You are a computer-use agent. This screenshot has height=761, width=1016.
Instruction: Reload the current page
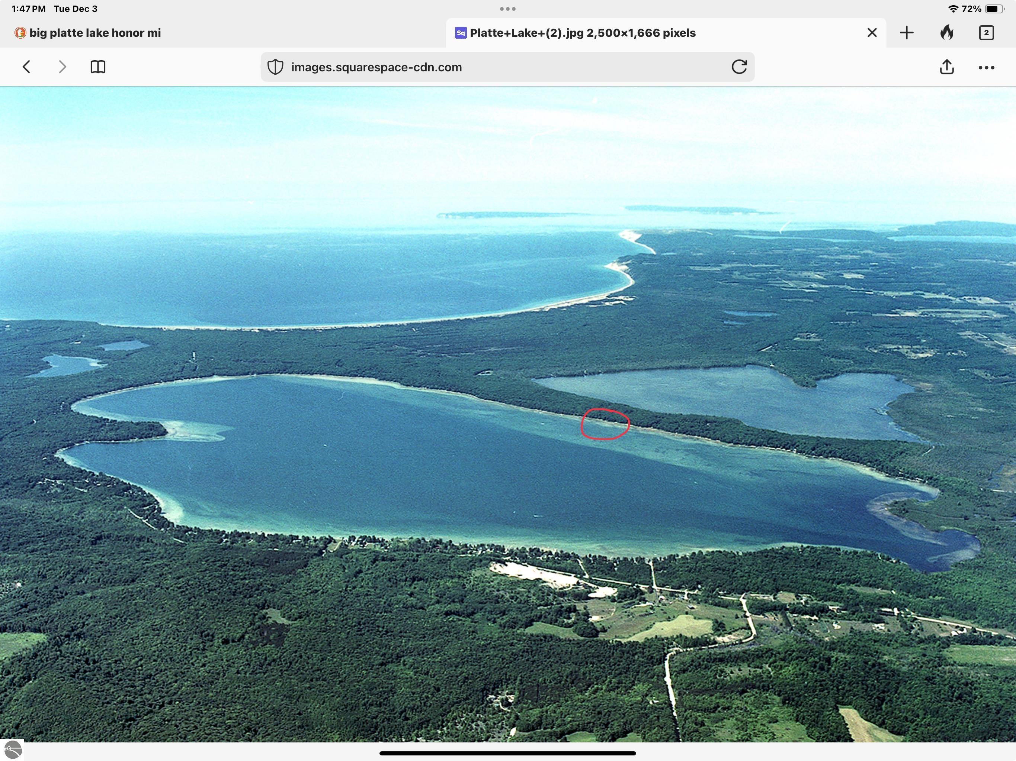click(740, 67)
